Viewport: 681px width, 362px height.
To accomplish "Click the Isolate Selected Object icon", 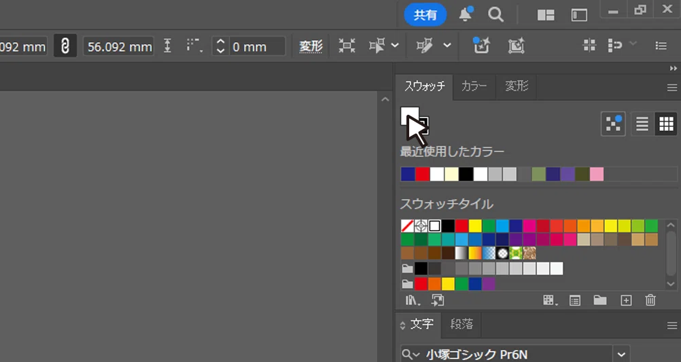I will pos(347,46).
